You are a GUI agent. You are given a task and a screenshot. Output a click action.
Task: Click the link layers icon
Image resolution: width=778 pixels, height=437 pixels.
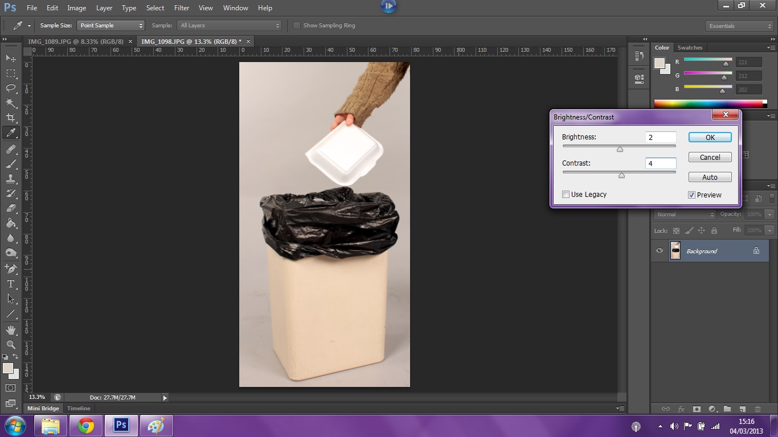[665, 409]
